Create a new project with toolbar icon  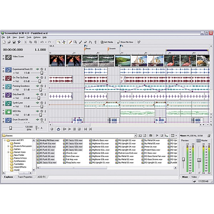click(4, 42)
